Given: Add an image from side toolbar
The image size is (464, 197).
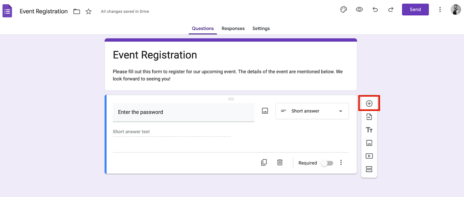Looking at the screenshot, I should 369,143.
